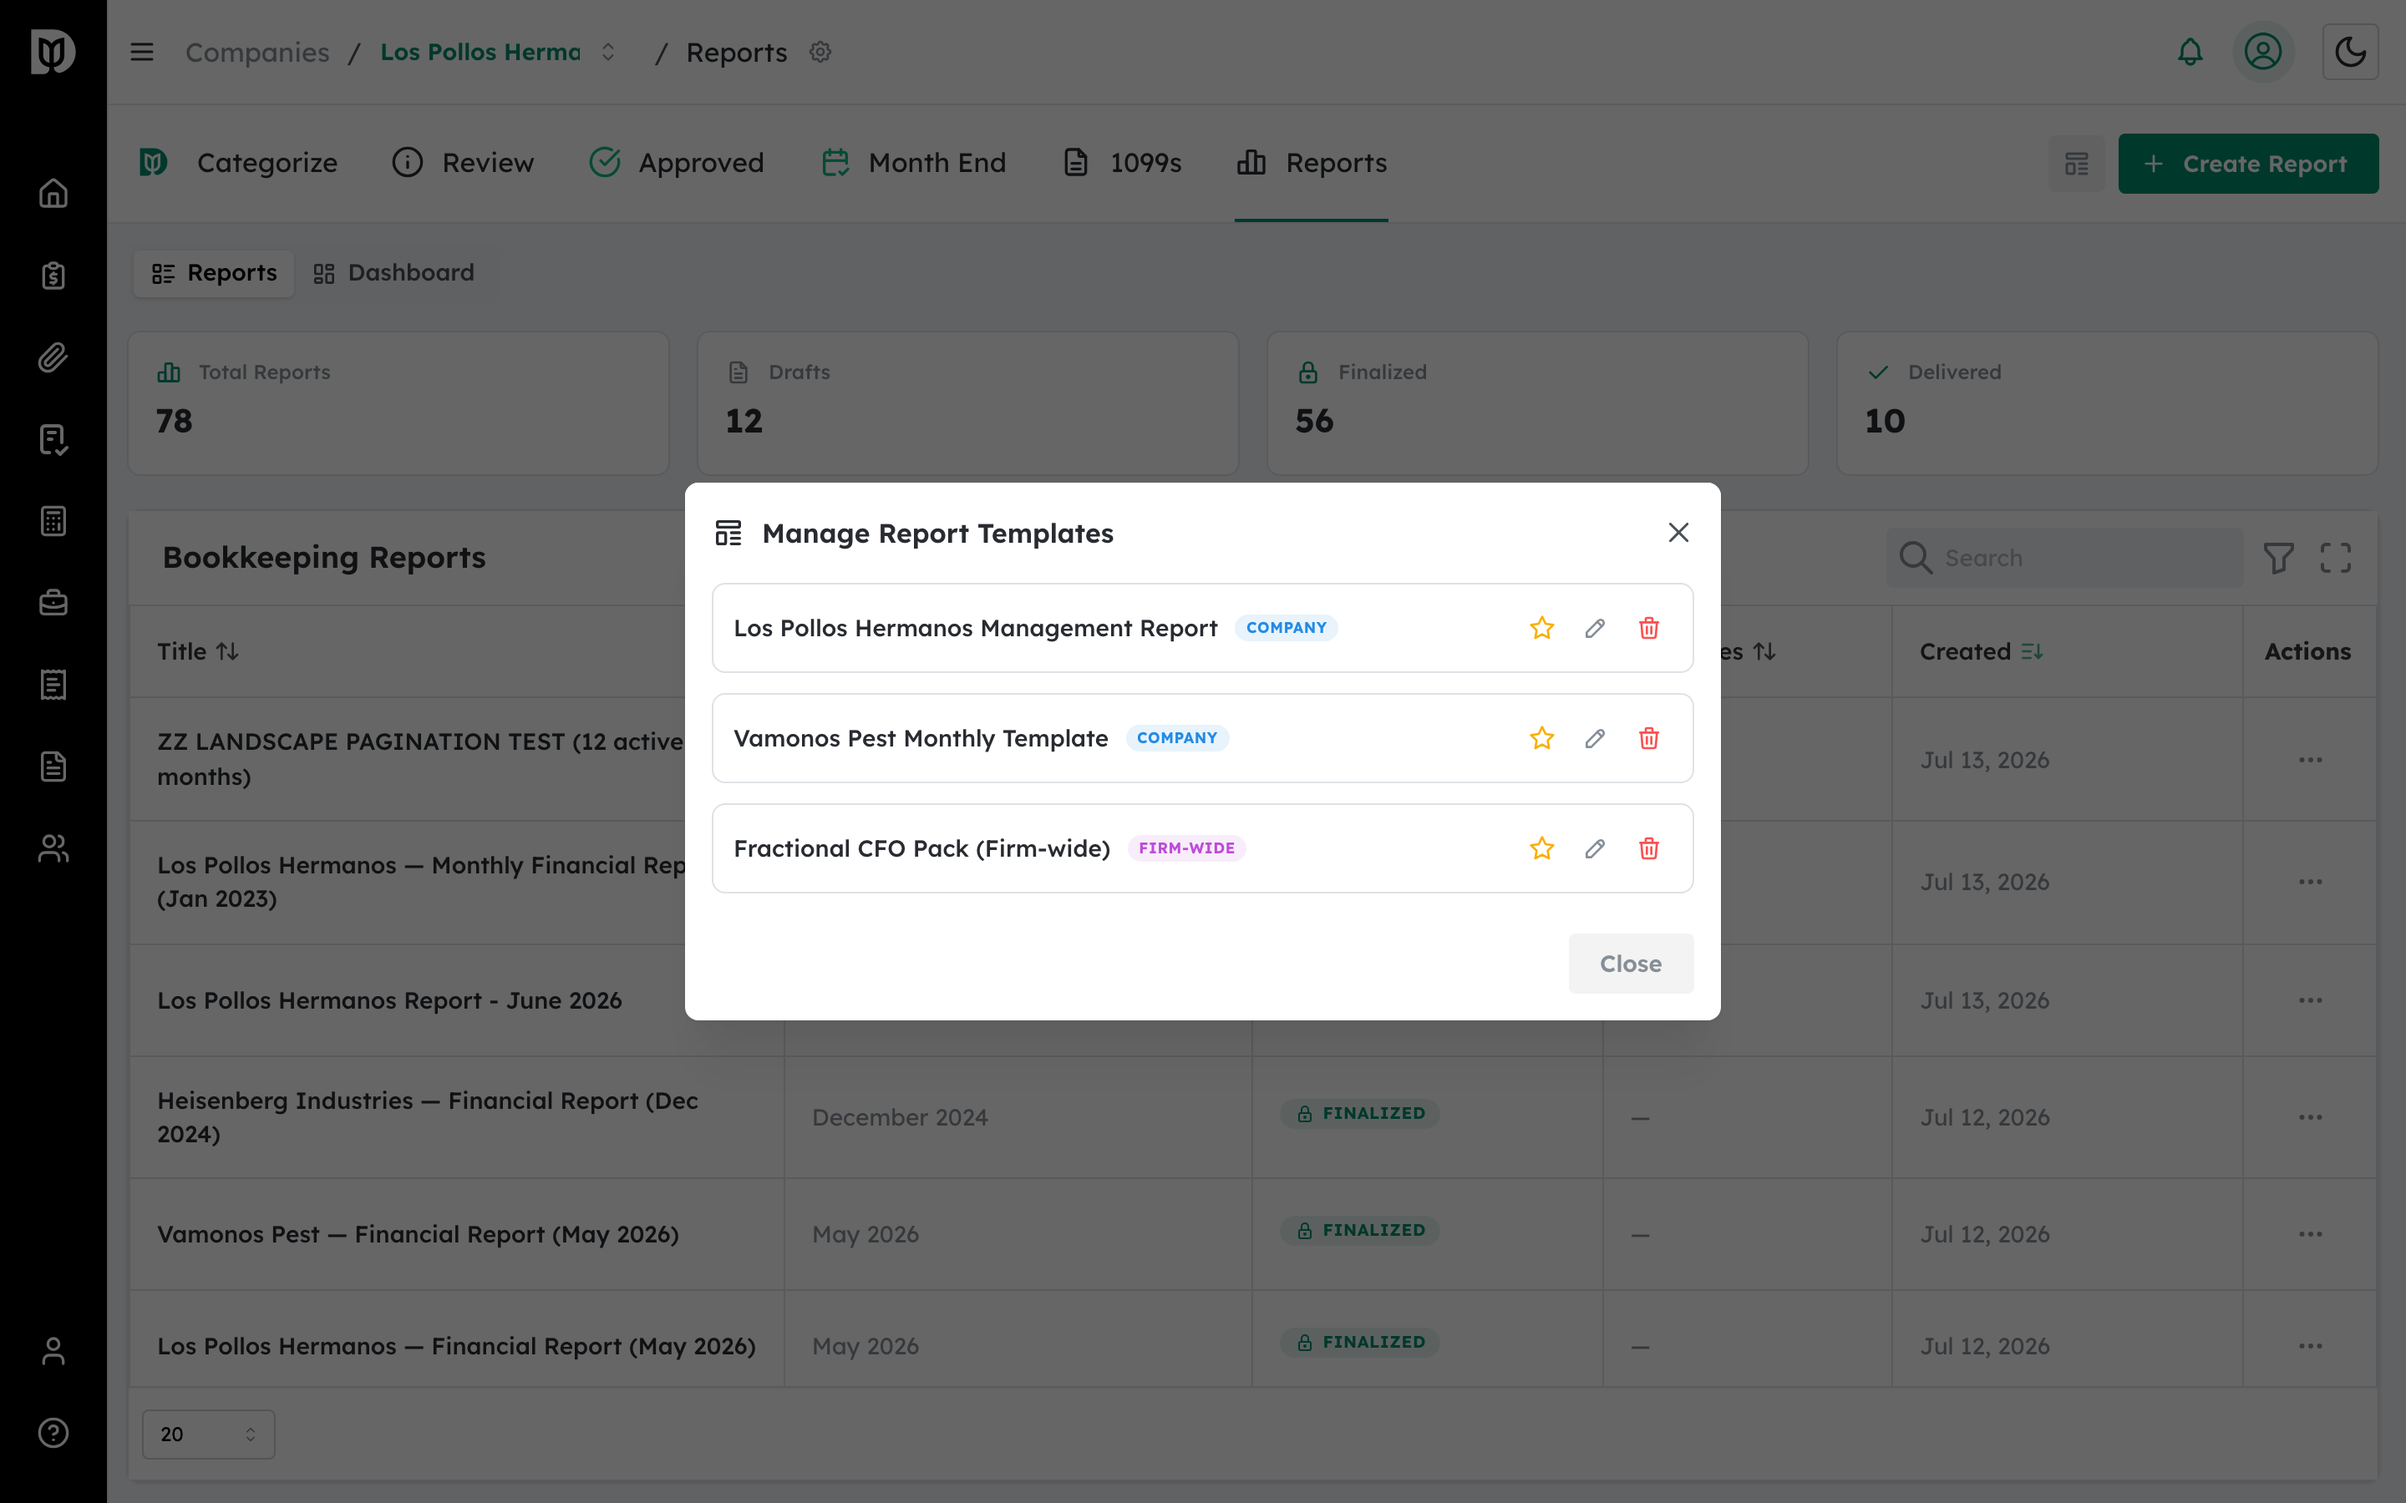Select the Reports list view sub-tab
The image size is (2406, 1503).
pos(215,273)
